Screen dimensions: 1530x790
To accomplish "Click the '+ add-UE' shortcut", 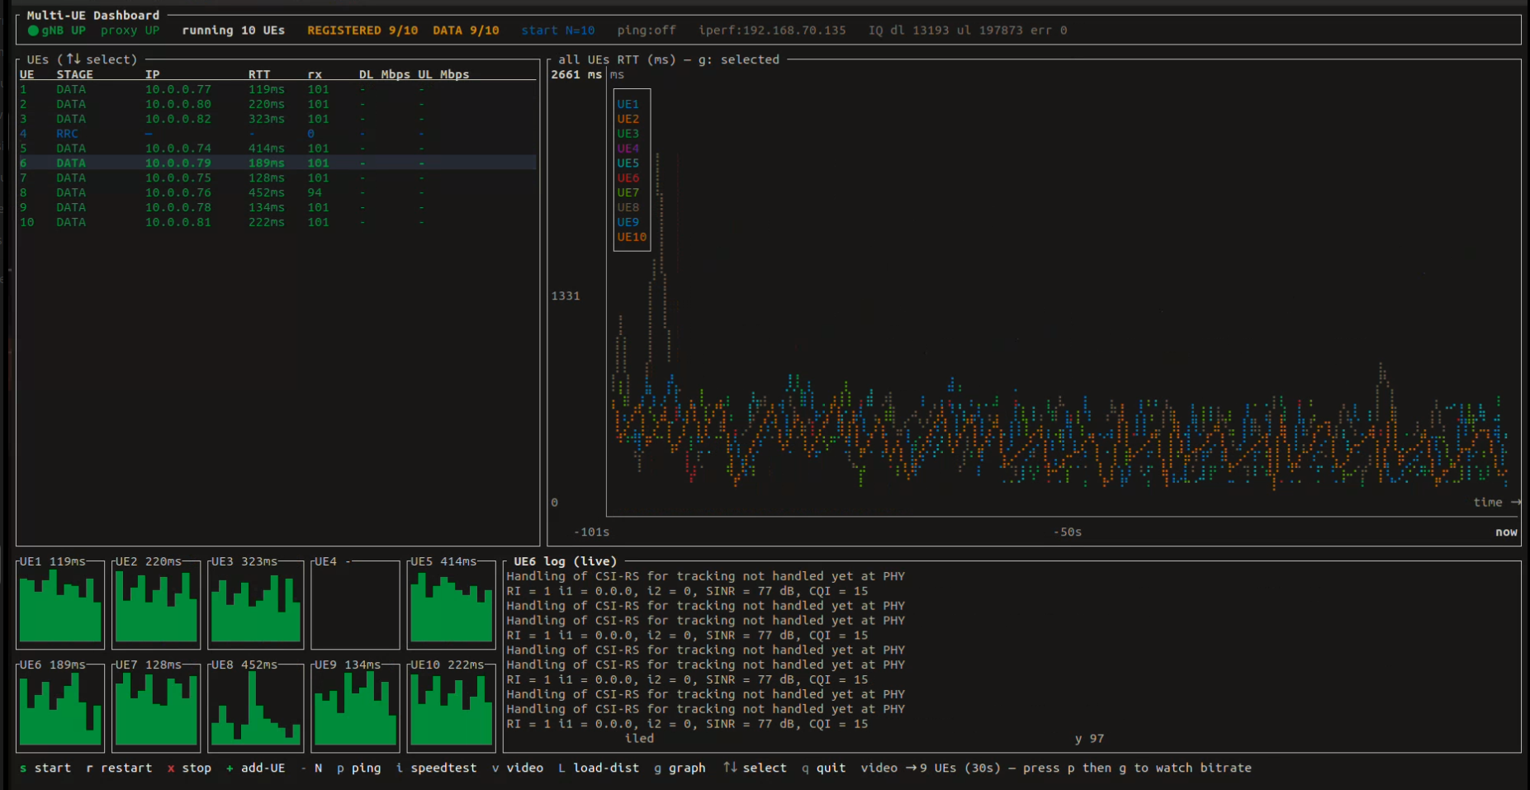I will pyautogui.click(x=255, y=768).
